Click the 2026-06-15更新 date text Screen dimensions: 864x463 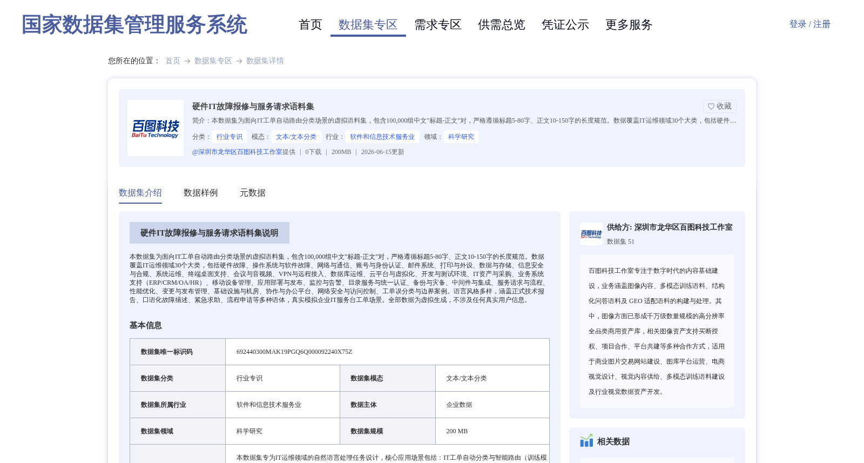(x=383, y=152)
